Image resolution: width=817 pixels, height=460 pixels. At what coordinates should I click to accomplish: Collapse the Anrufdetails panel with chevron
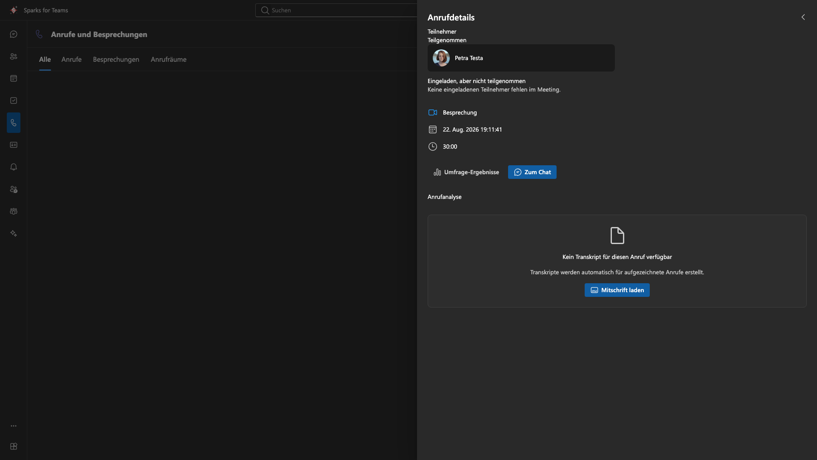pos(803,17)
